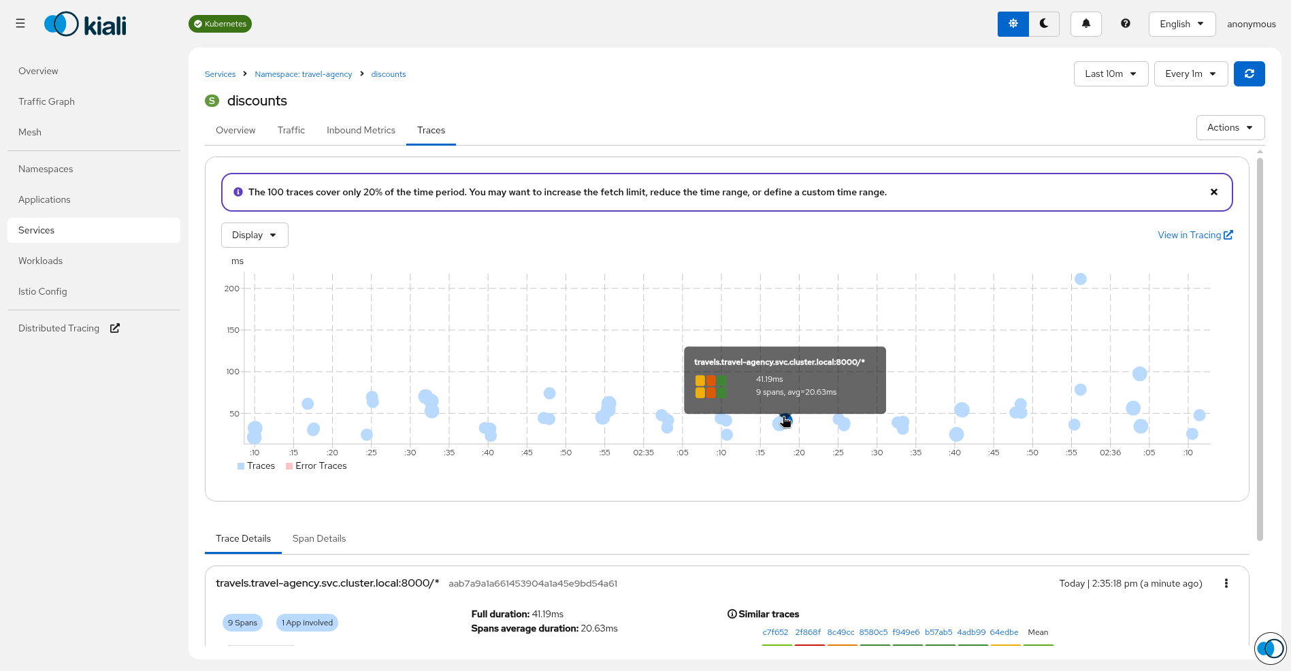Click the Services breadcrumb link
Viewport: 1291px width, 671px height.
(x=220, y=74)
